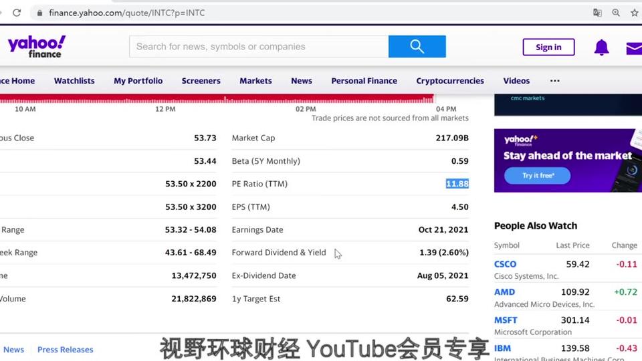Click CSCO last price 59.42
This screenshot has height=361, width=642.
coord(578,264)
